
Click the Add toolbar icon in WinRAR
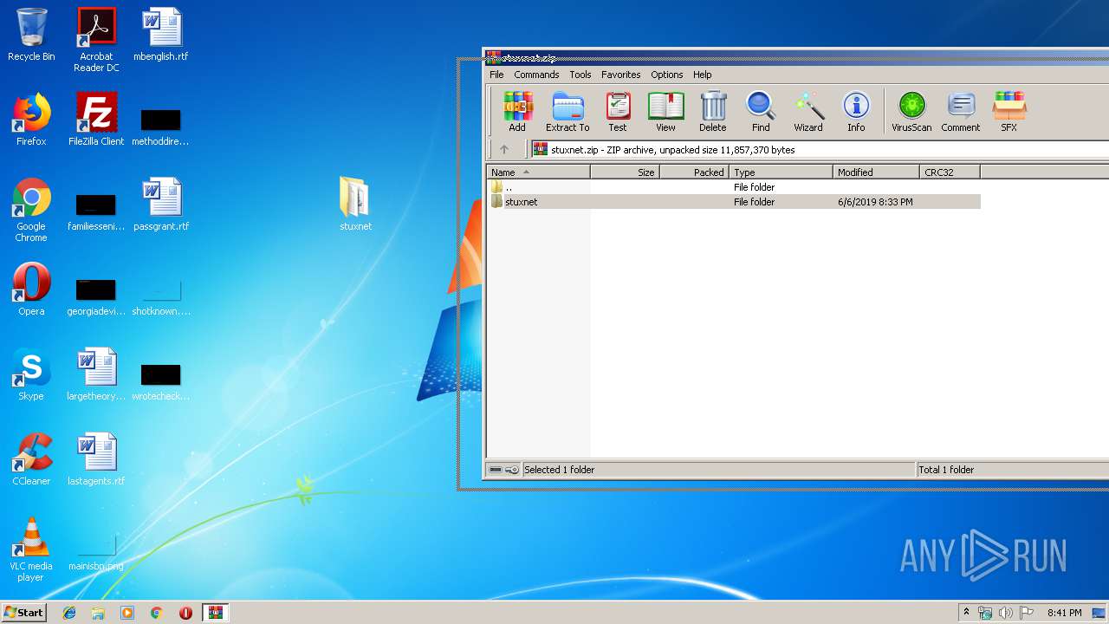point(517,112)
